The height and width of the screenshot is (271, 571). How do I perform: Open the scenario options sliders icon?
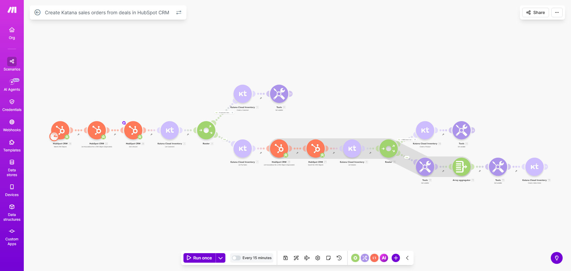179,12
